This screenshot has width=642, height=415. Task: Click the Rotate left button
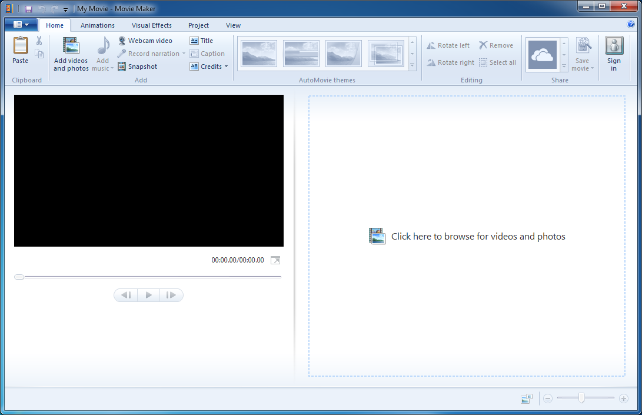[x=448, y=45]
